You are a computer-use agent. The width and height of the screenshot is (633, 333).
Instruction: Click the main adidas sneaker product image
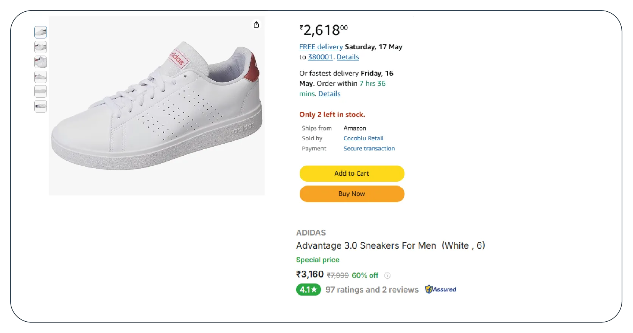157,106
